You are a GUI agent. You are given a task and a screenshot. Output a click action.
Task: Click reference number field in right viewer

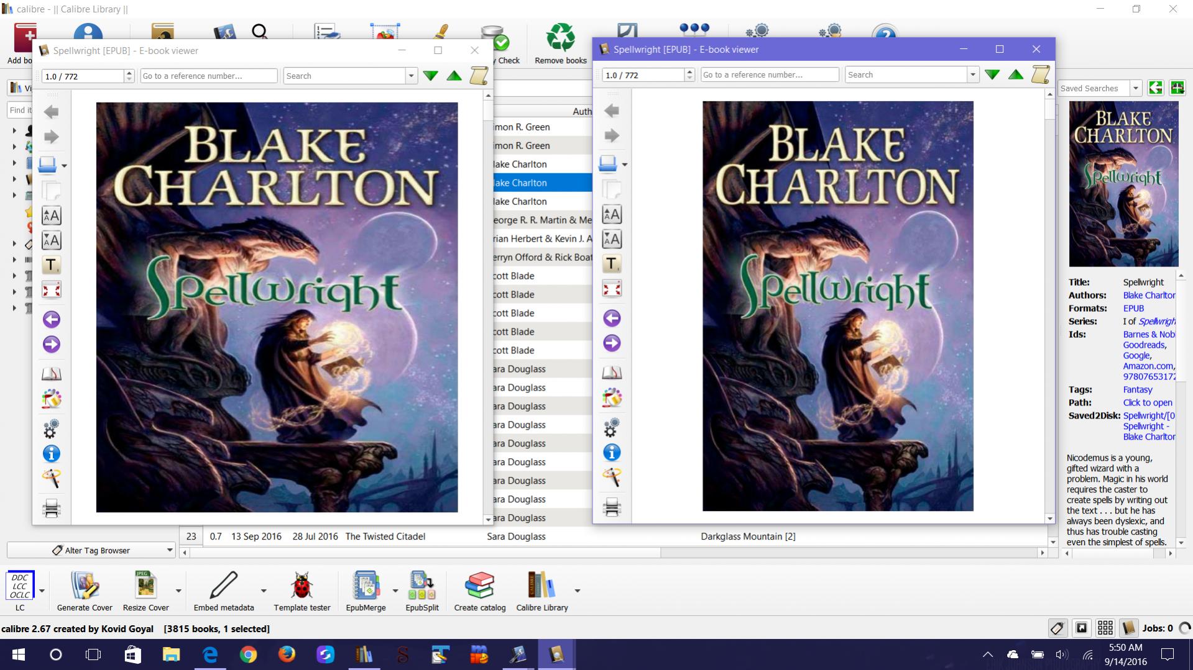[x=770, y=75]
